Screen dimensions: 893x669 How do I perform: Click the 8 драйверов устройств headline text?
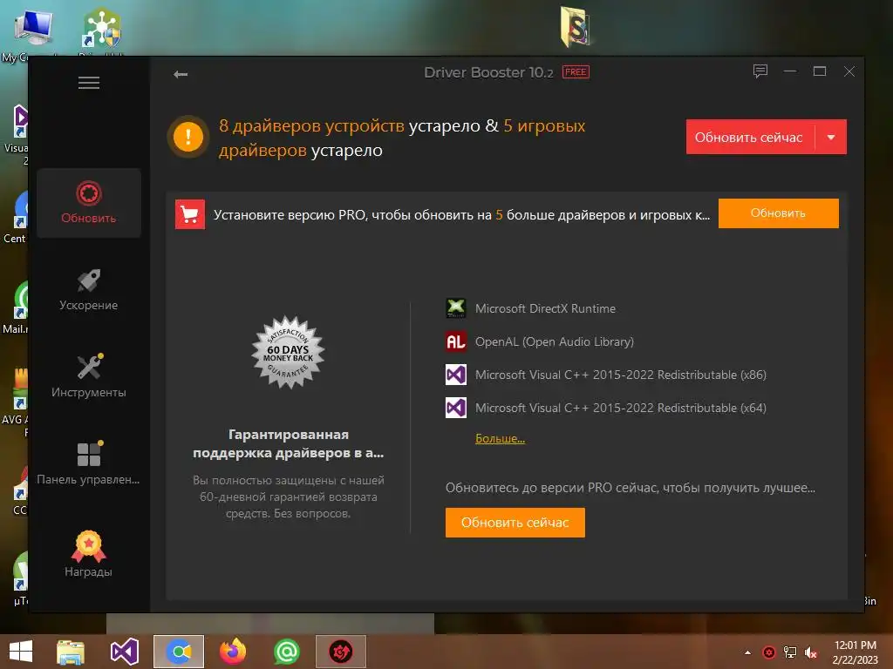[311, 125]
